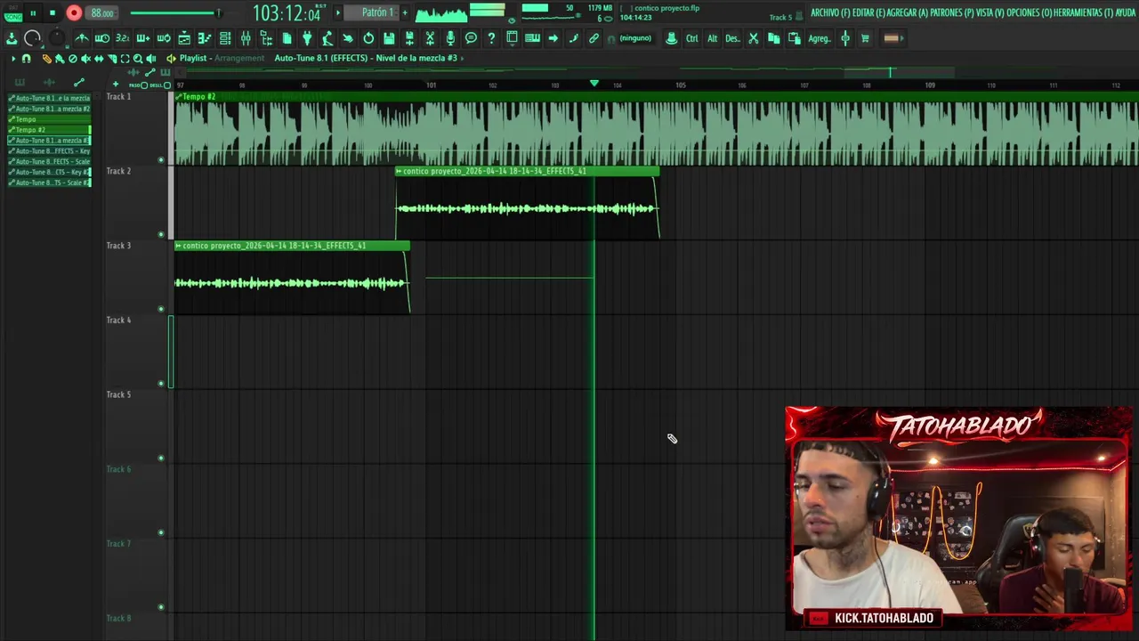Save project with floppy disk icon
The width and height of the screenshot is (1139, 641).
389,38
